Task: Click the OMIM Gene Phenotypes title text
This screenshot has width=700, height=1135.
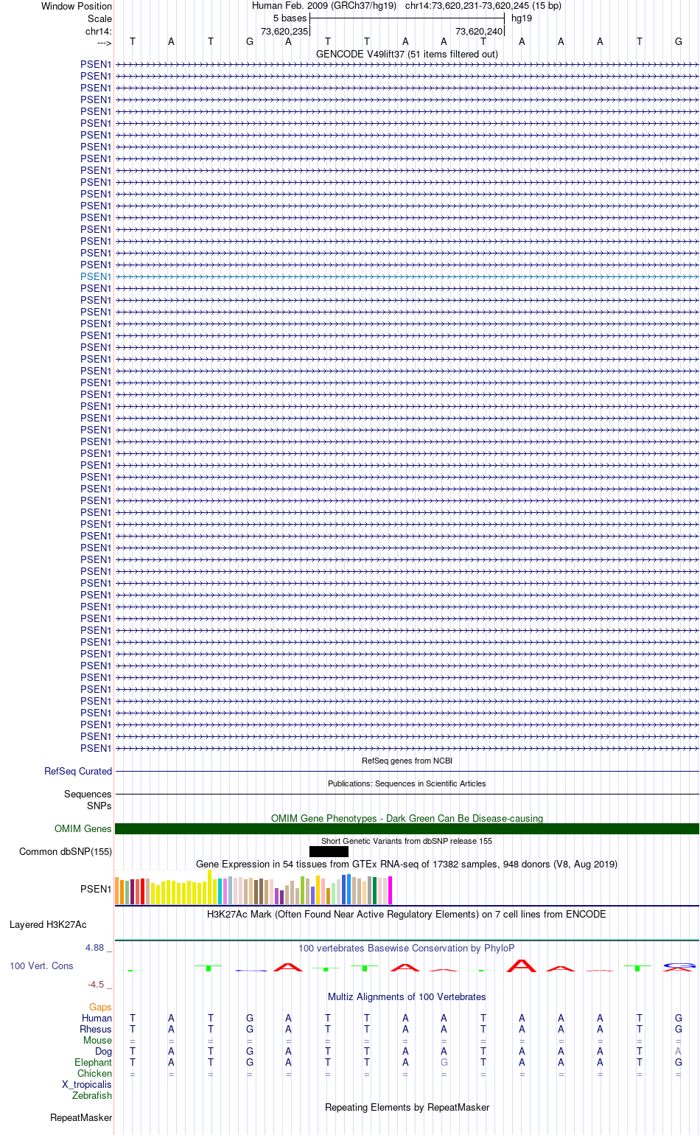Action: pyautogui.click(x=407, y=818)
